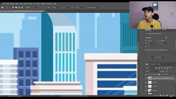Open the Style dropdown set to Normal

(56, 7)
